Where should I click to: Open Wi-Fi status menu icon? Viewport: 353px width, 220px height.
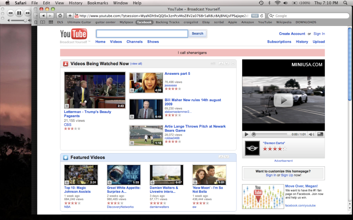click(x=278, y=3)
